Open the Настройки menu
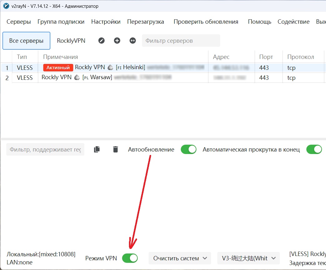This screenshot has width=326, height=270. 106,22
